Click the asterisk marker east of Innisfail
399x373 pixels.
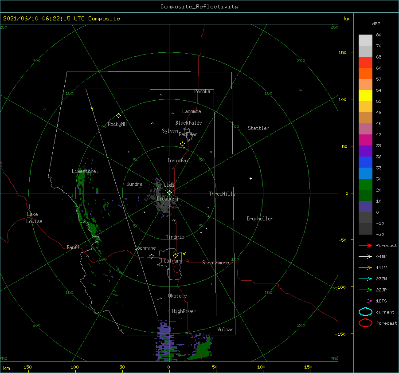coord(211,152)
